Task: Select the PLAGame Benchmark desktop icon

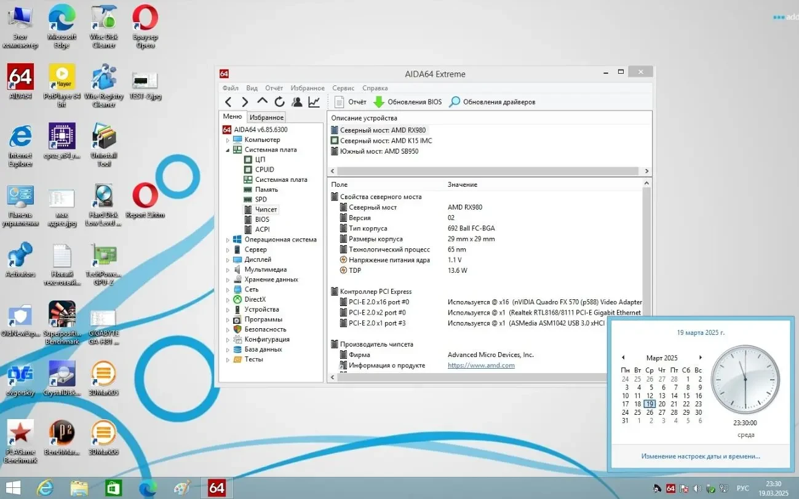Action: pos(20,442)
